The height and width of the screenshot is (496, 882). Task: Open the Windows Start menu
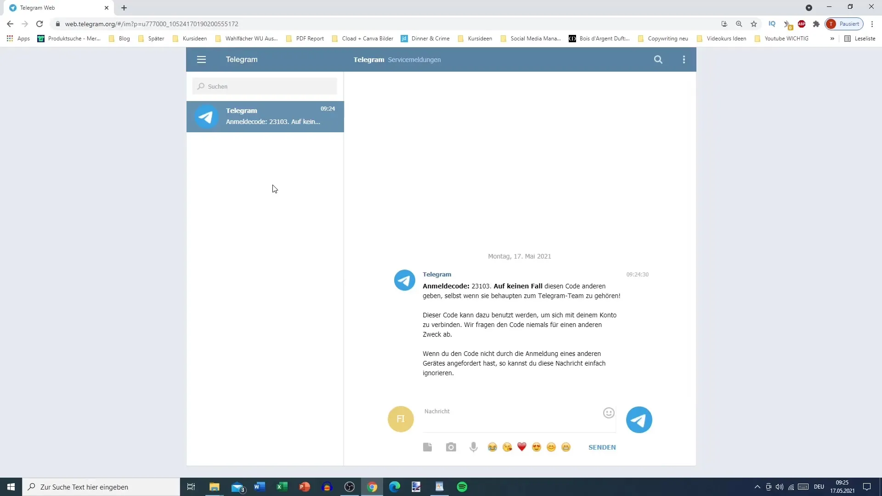[11, 487]
